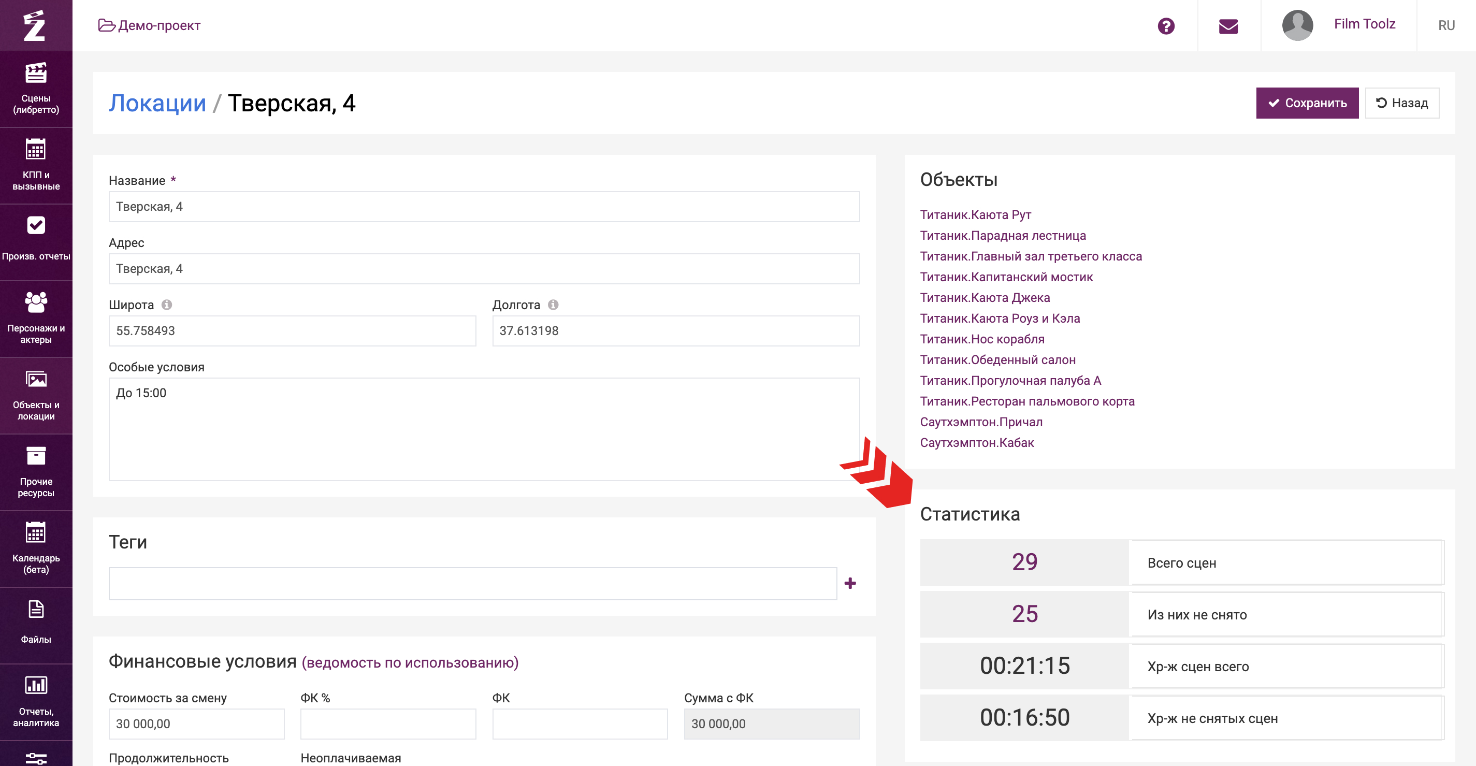Open Календарь (бета) sidebar section

36,550
